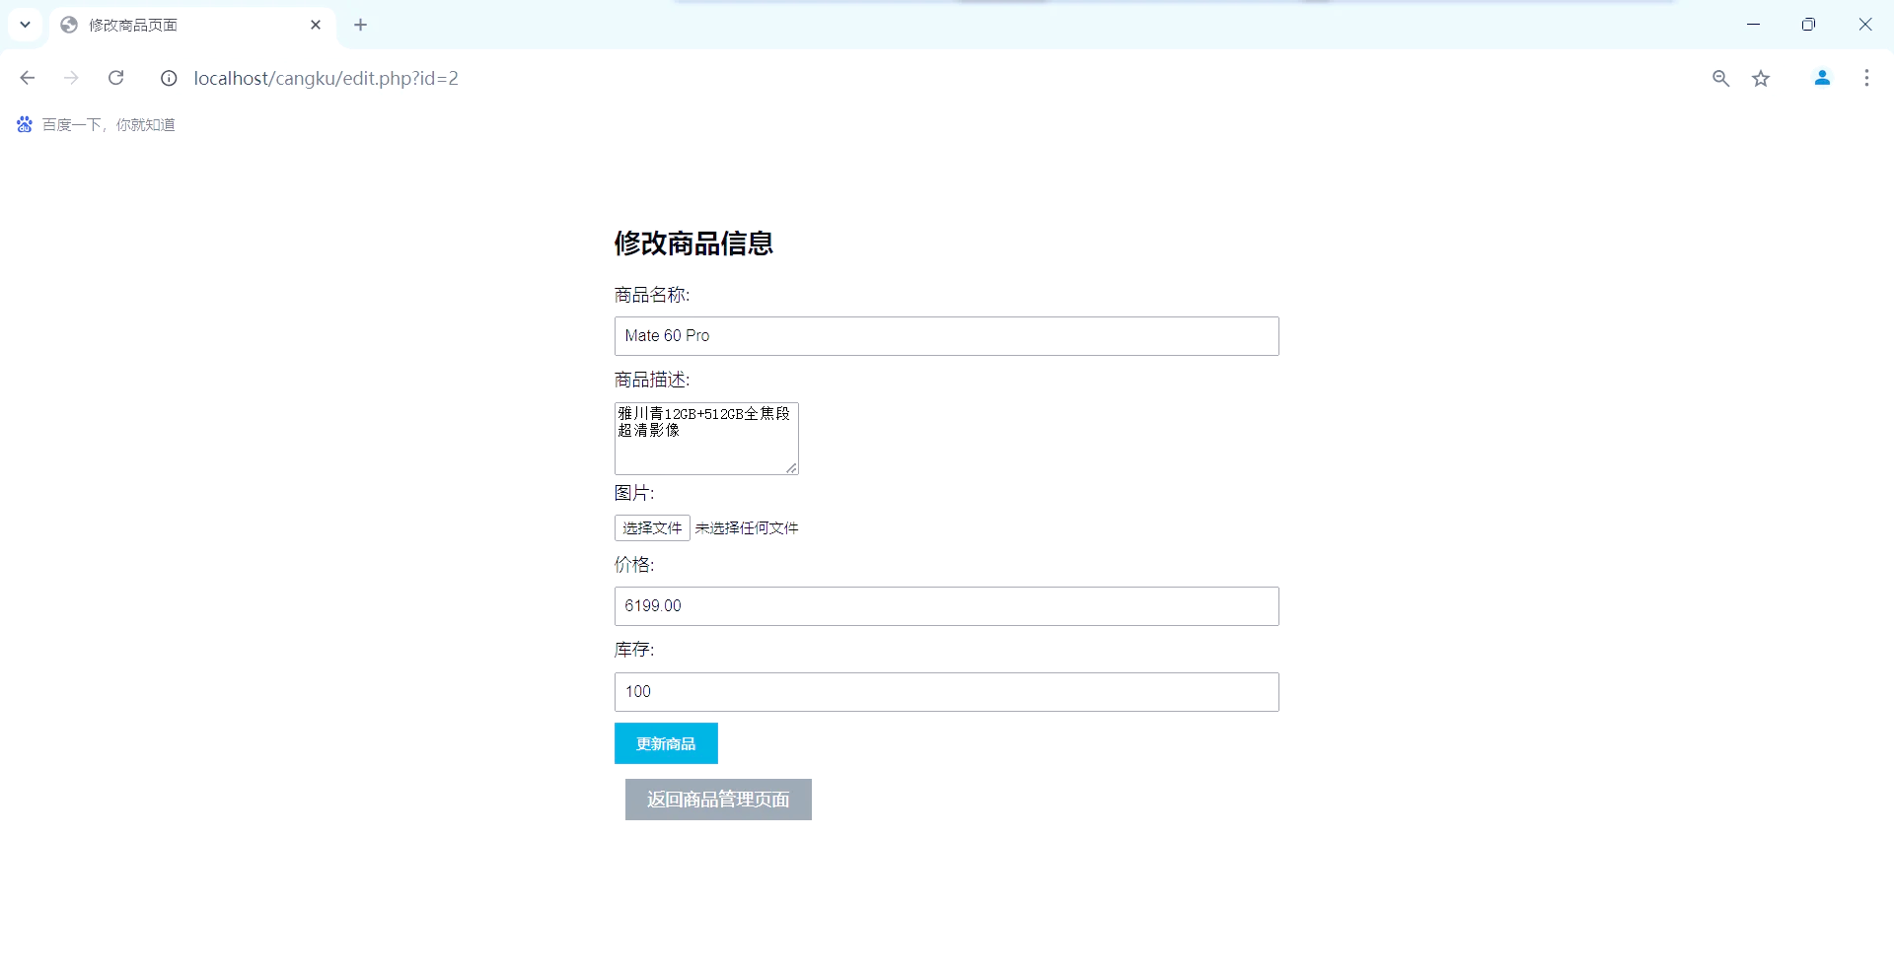Click 返回商品管理页面 button

[718, 800]
